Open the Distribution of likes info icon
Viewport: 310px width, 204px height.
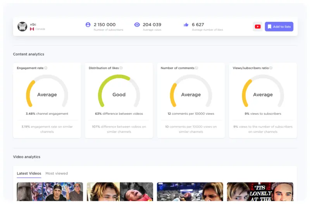pyautogui.click(x=121, y=68)
